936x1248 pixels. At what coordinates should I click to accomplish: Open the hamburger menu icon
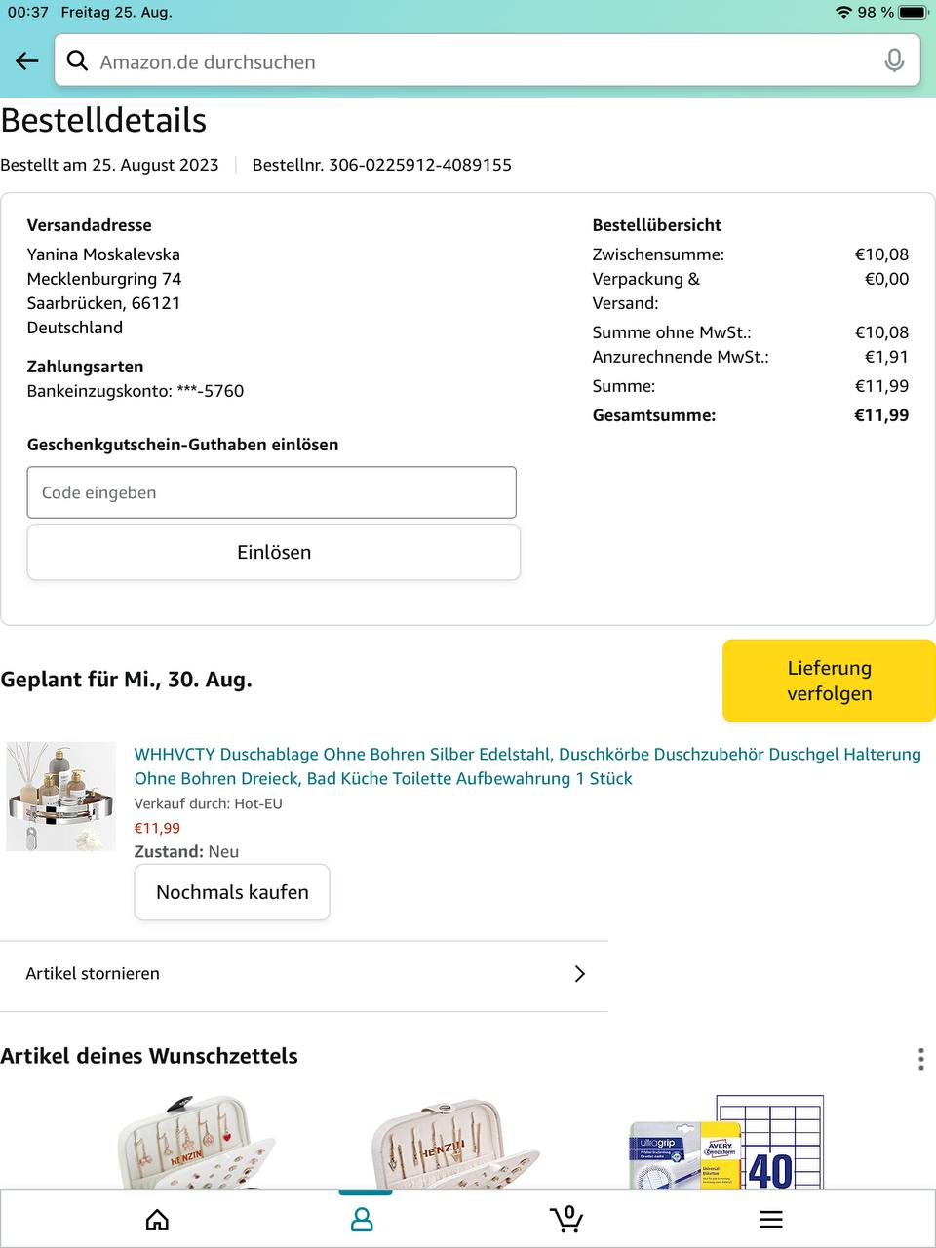[771, 1220]
